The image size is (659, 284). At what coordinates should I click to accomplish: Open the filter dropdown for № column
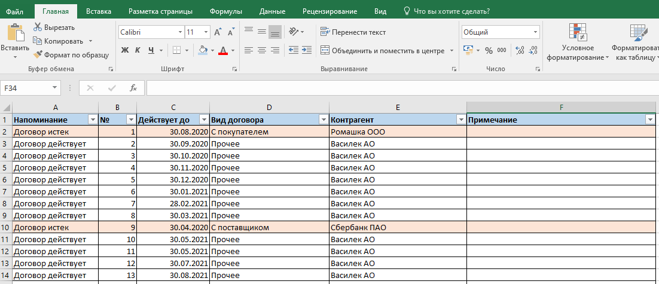(x=131, y=120)
